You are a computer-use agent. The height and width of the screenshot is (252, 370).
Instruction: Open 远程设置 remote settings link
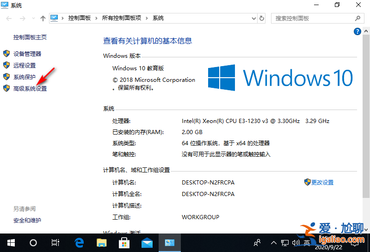tap(25, 65)
